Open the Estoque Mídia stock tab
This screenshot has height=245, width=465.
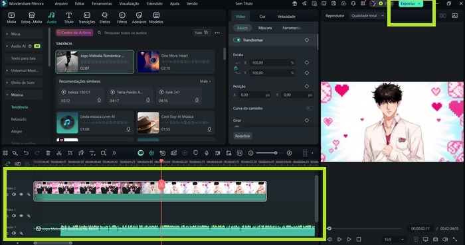click(x=31, y=18)
